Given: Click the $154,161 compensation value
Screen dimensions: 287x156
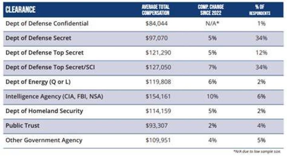Looking at the screenshot, I should click(158, 96).
